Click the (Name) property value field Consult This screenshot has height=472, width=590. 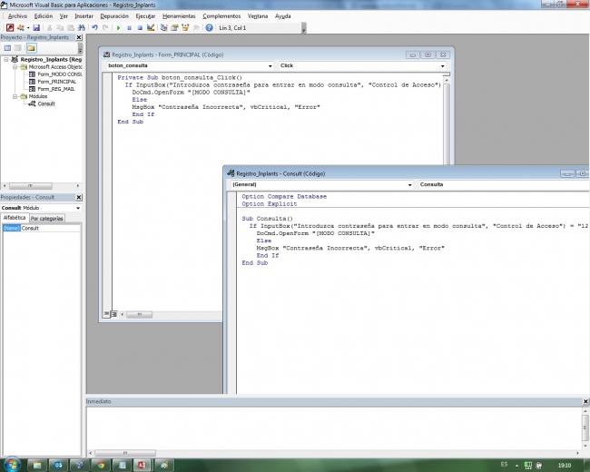point(51,228)
